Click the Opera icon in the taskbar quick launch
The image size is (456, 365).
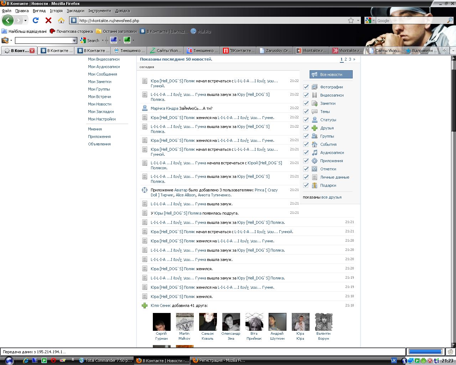pyautogui.click(x=53, y=360)
